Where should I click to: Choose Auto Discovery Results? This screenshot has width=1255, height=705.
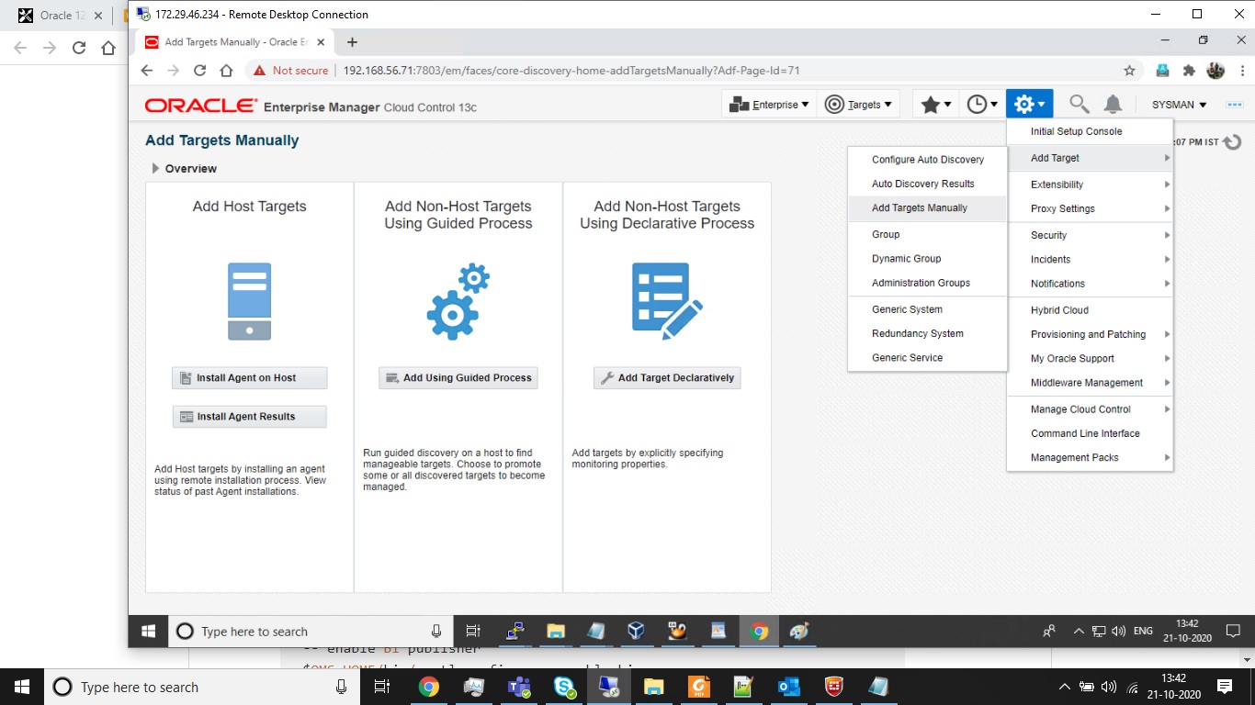click(x=927, y=184)
